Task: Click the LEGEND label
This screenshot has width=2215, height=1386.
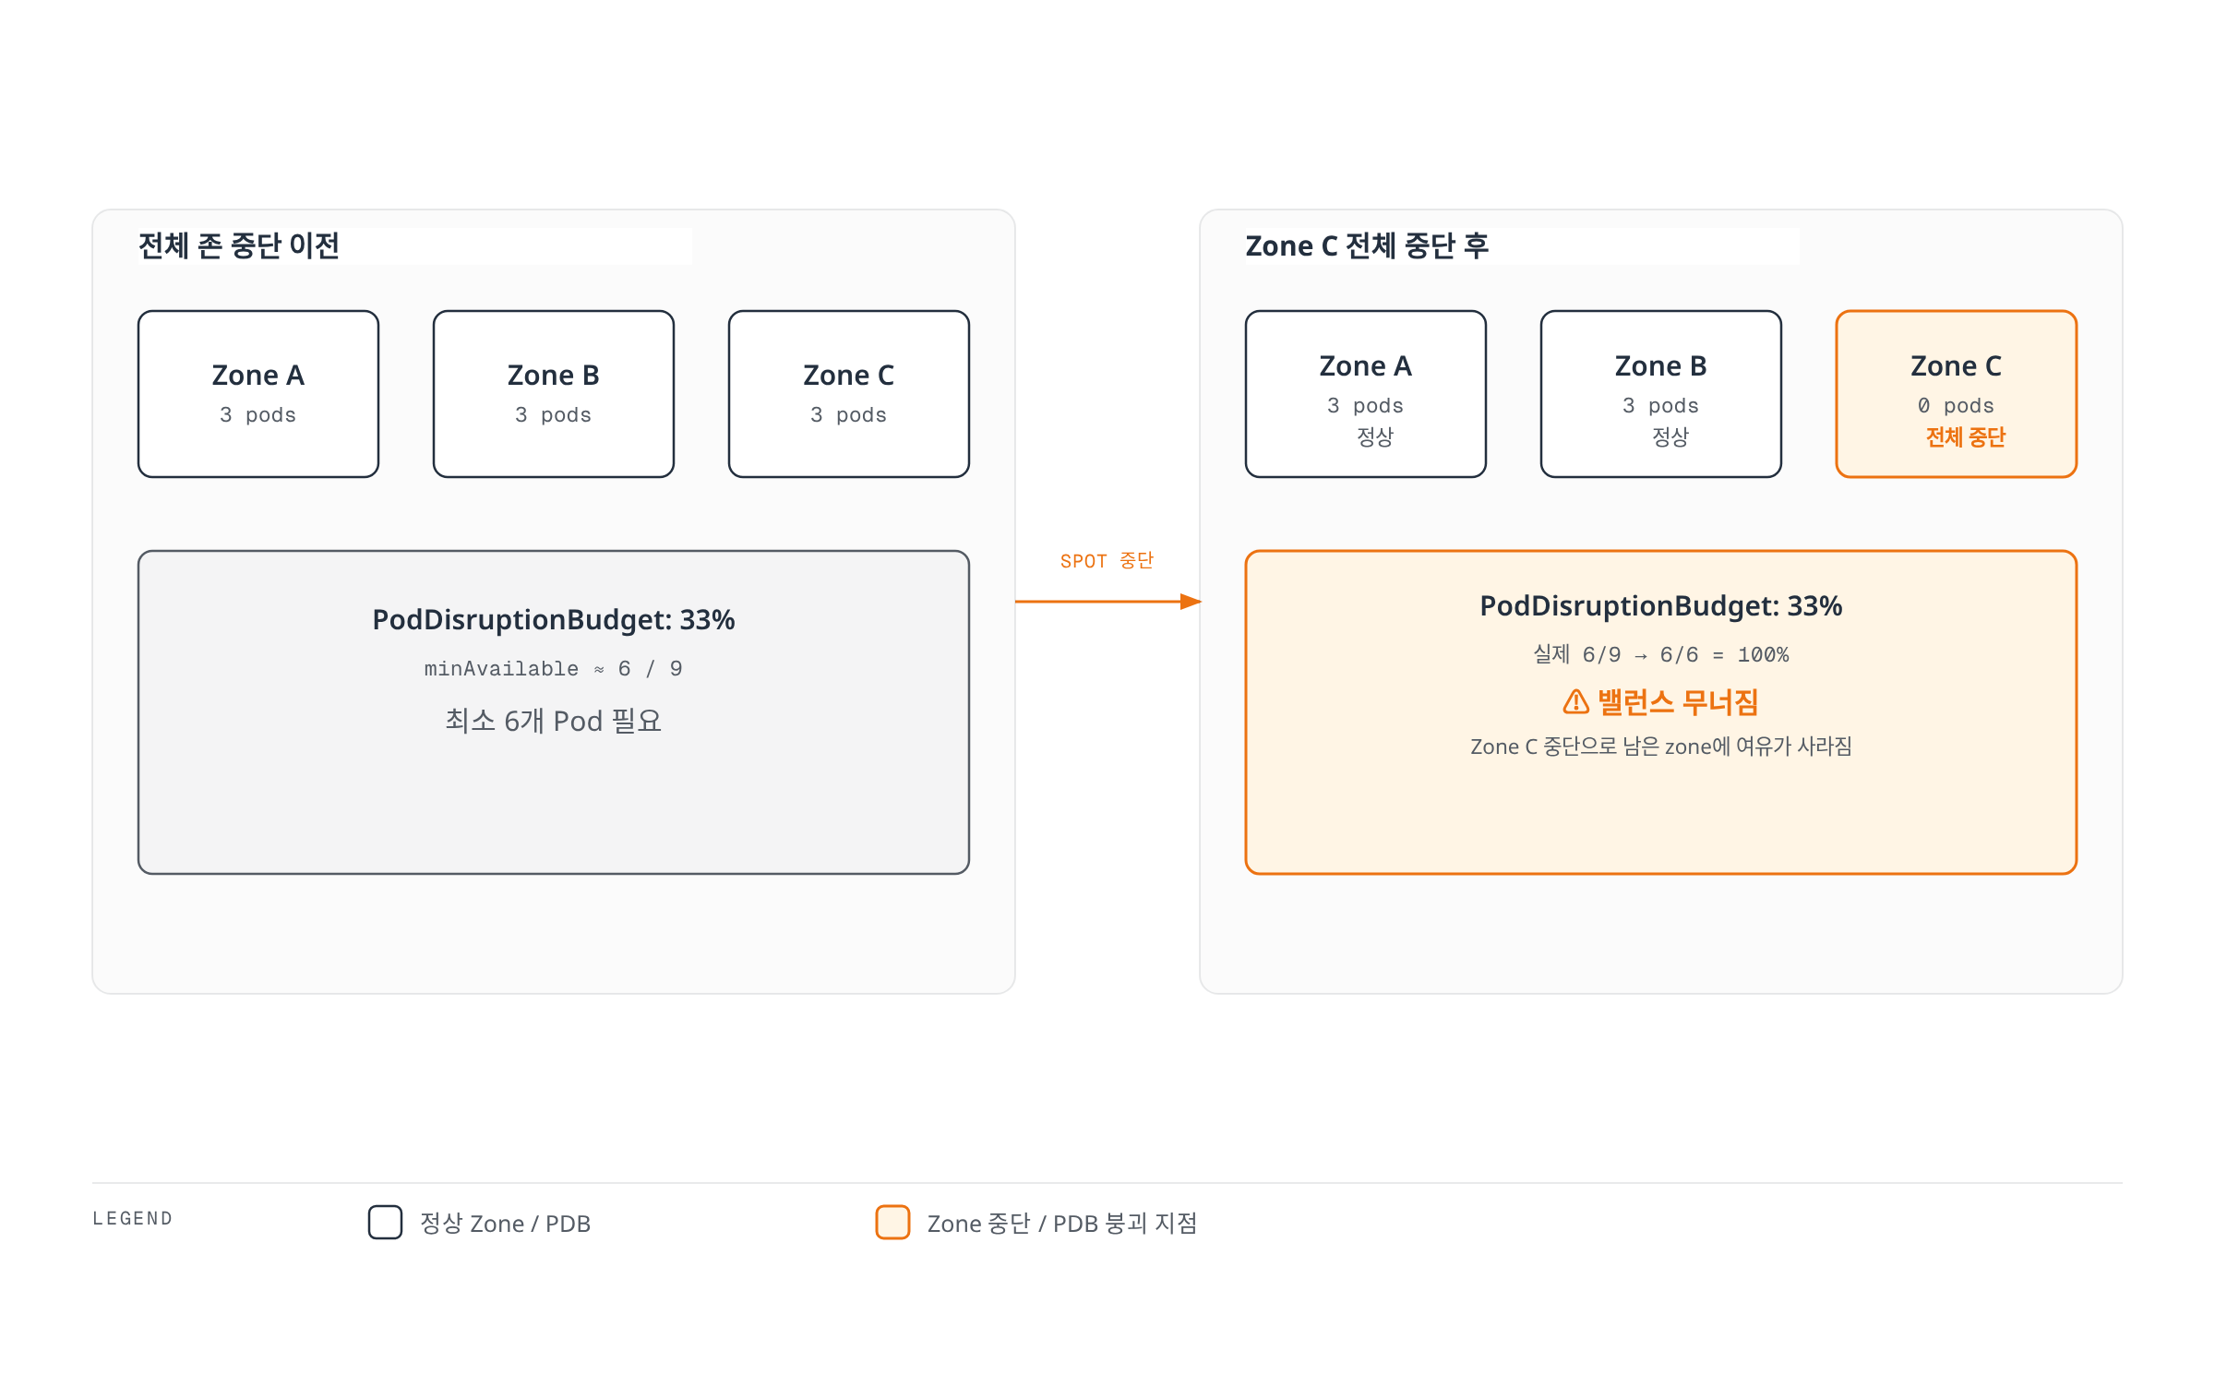Action: (x=133, y=1219)
